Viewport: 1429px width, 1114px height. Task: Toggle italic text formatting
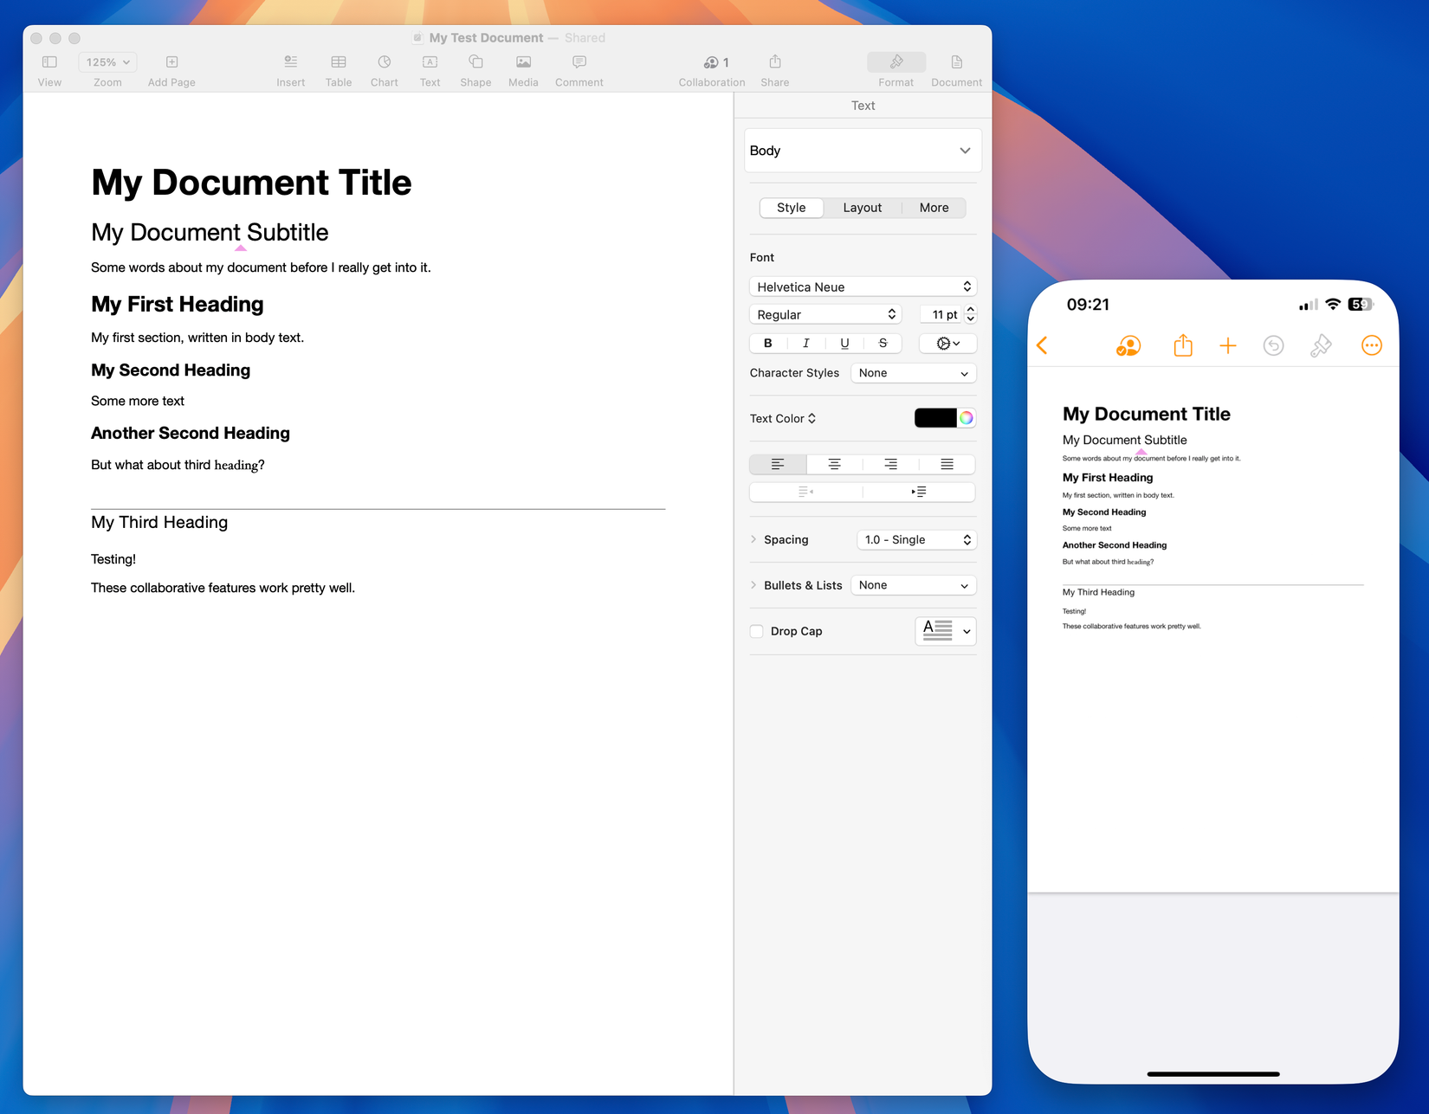point(805,343)
